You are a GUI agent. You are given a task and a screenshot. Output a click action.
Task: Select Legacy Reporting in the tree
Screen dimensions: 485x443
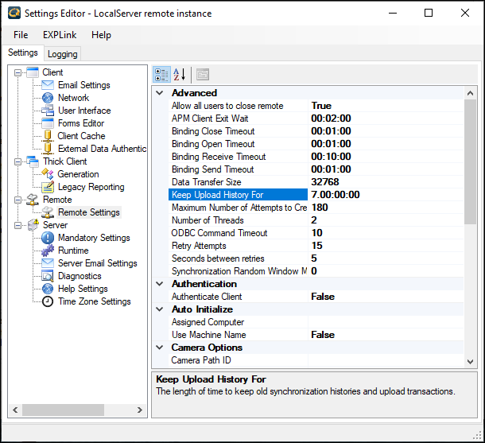tap(91, 187)
